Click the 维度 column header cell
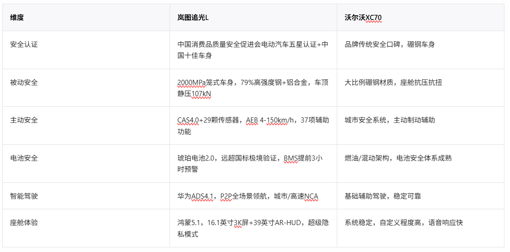Viewport: 510px width, 252px height. coord(86,18)
